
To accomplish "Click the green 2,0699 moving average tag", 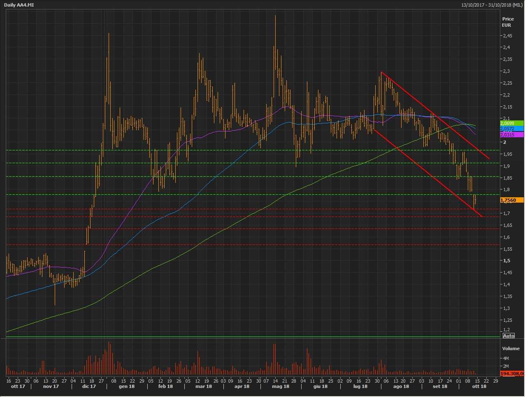I will tap(511, 123).
